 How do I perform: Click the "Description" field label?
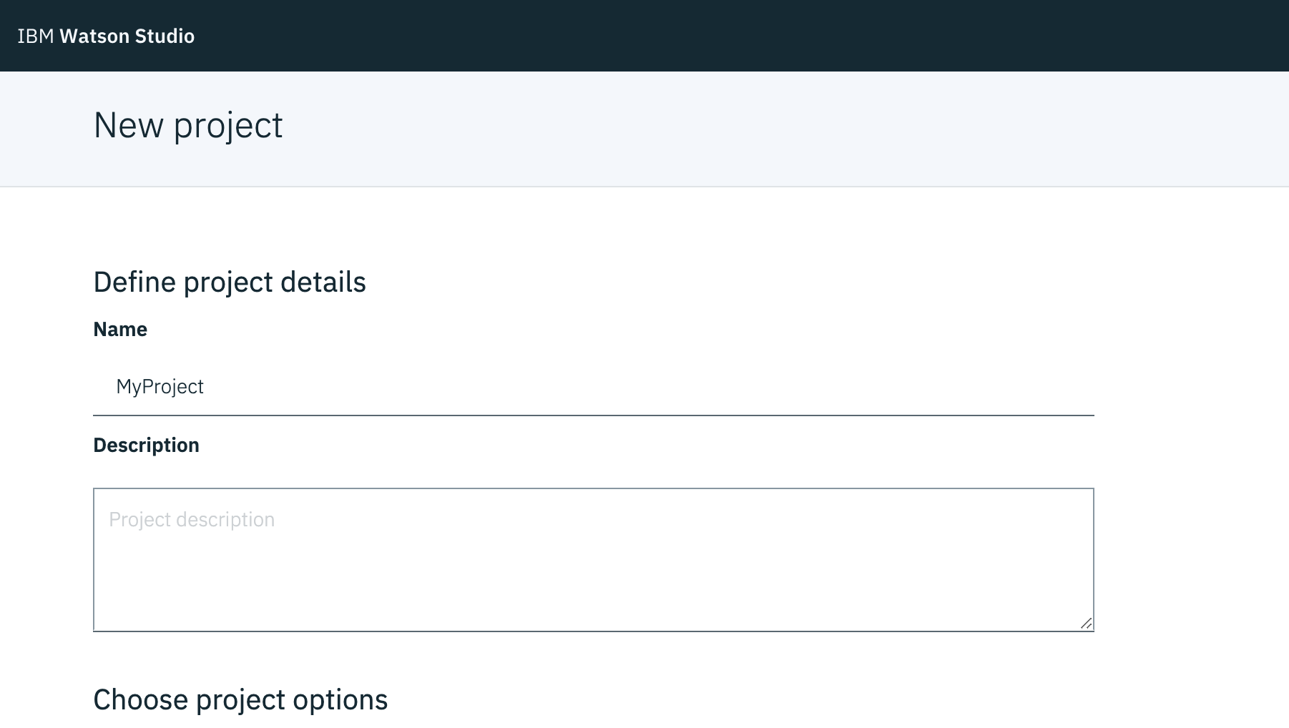click(146, 446)
